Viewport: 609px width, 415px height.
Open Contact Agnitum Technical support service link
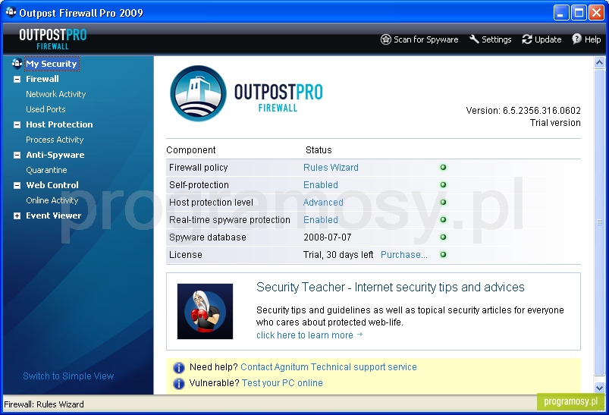pyautogui.click(x=328, y=366)
